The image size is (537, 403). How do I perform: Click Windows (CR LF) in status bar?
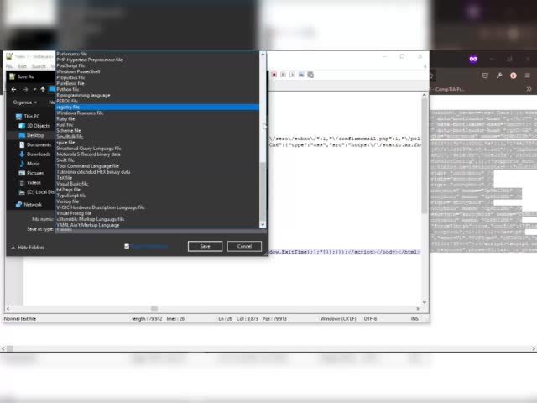[338, 319]
